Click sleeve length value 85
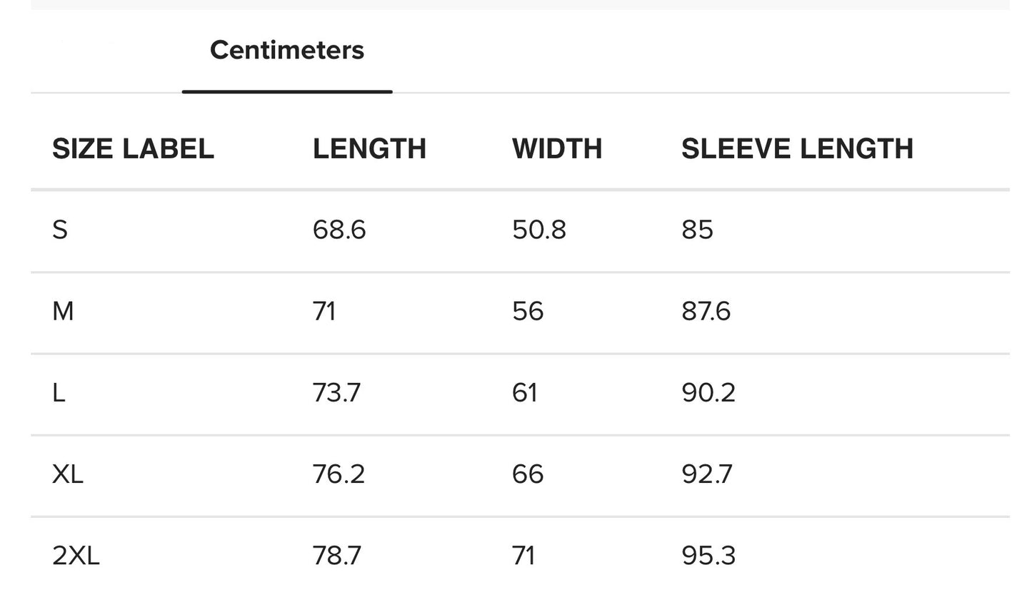 (x=697, y=230)
